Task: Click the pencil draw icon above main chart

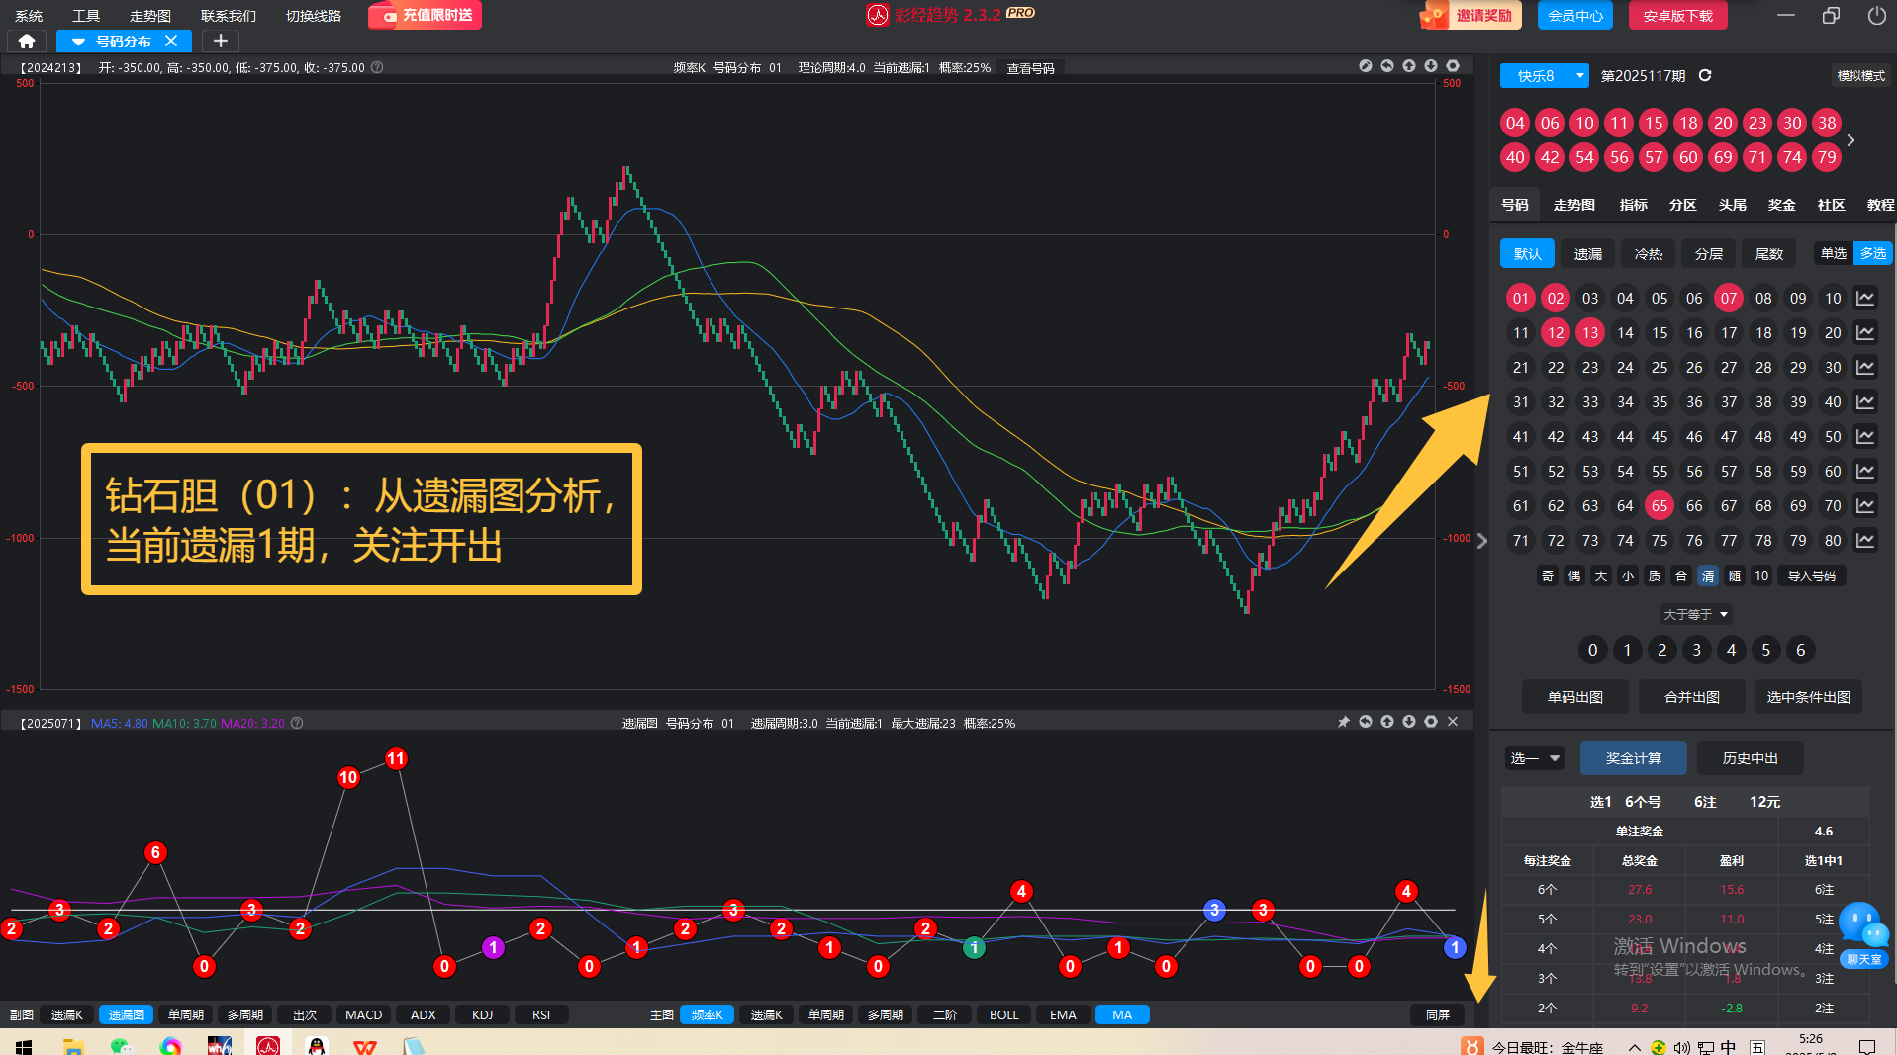Action: pyautogui.click(x=1366, y=66)
